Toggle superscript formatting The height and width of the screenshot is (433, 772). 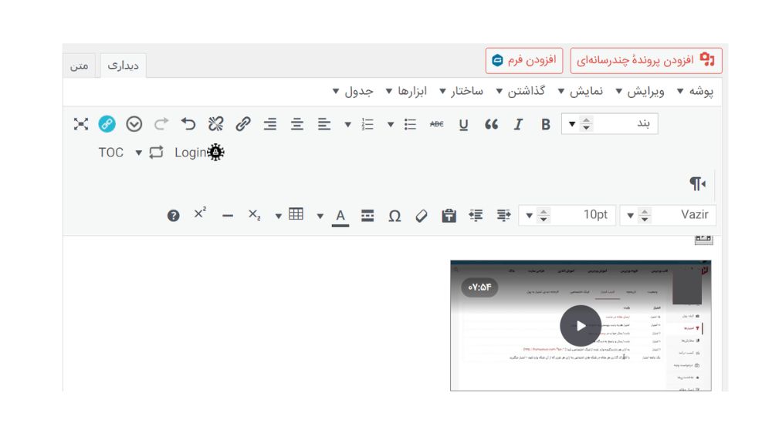[x=200, y=213]
